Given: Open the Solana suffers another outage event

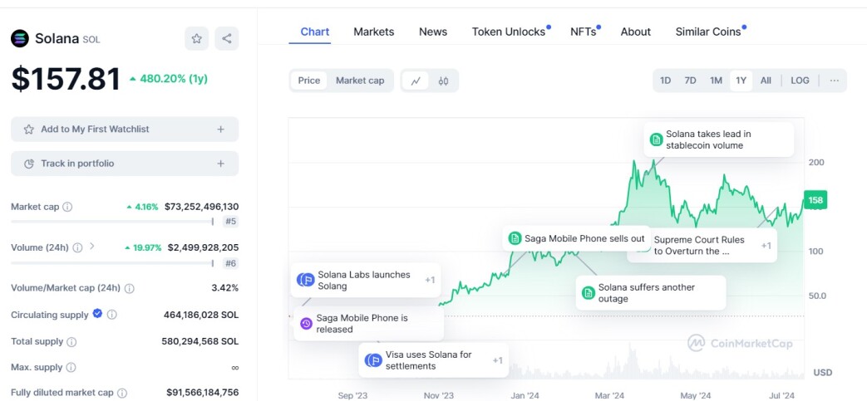Looking at the screenshot, I should (x=651, y=293).
